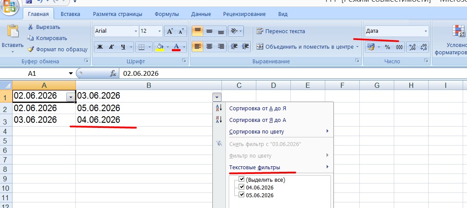This screenshot has height=208, width=467.
Task: Open the Шрифт group dialog launcher
Action: click(x=184, y=61)
